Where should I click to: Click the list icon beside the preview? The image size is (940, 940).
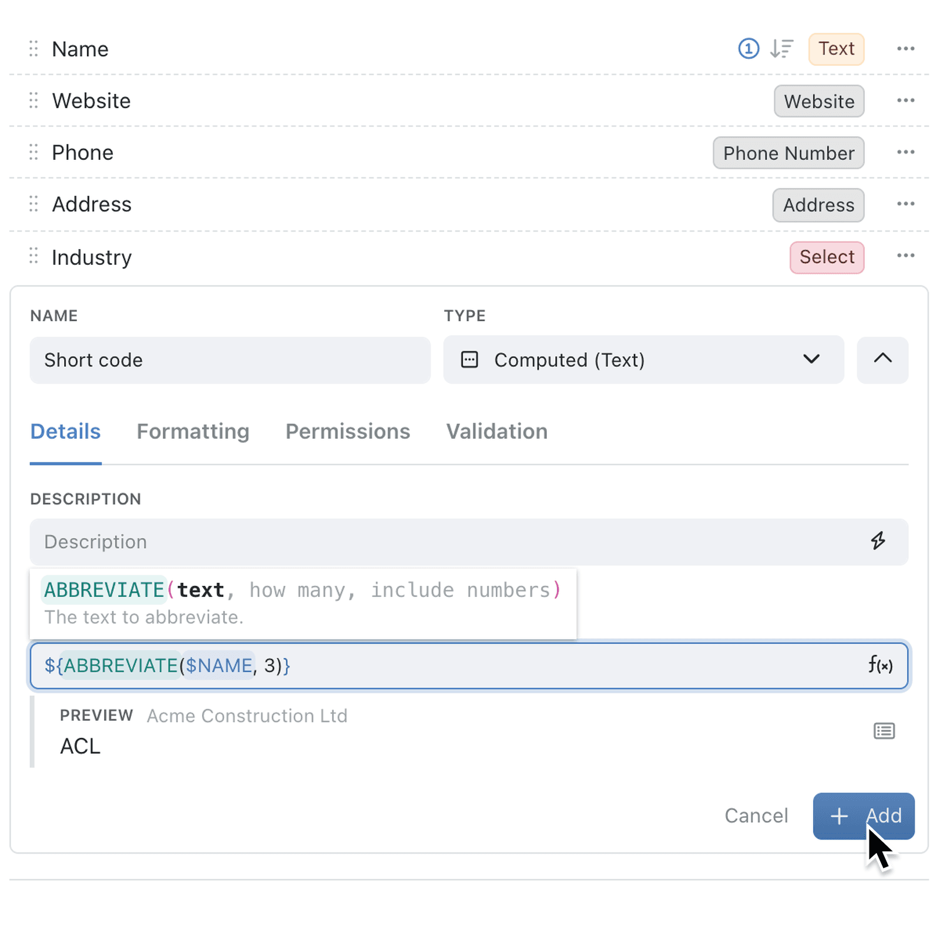pyautogui.click(x=884, y=731)
